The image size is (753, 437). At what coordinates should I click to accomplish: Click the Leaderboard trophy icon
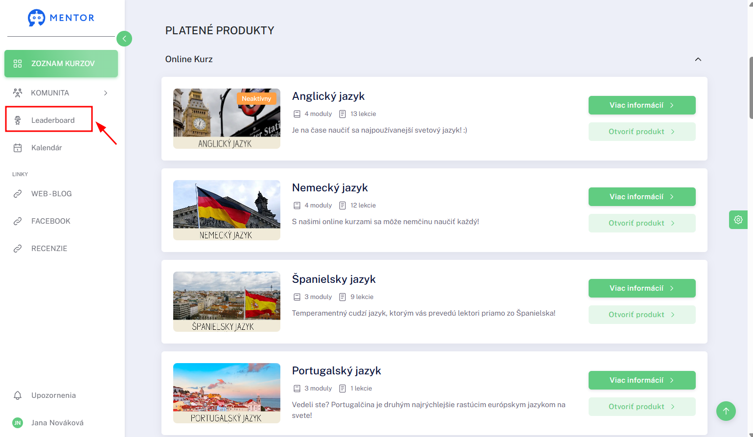coord(18,120)
